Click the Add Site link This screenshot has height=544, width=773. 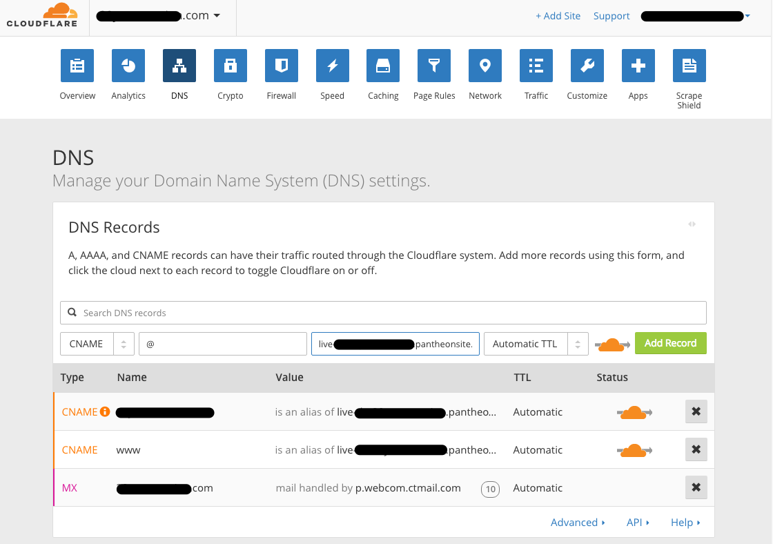[x=558, y=16]
